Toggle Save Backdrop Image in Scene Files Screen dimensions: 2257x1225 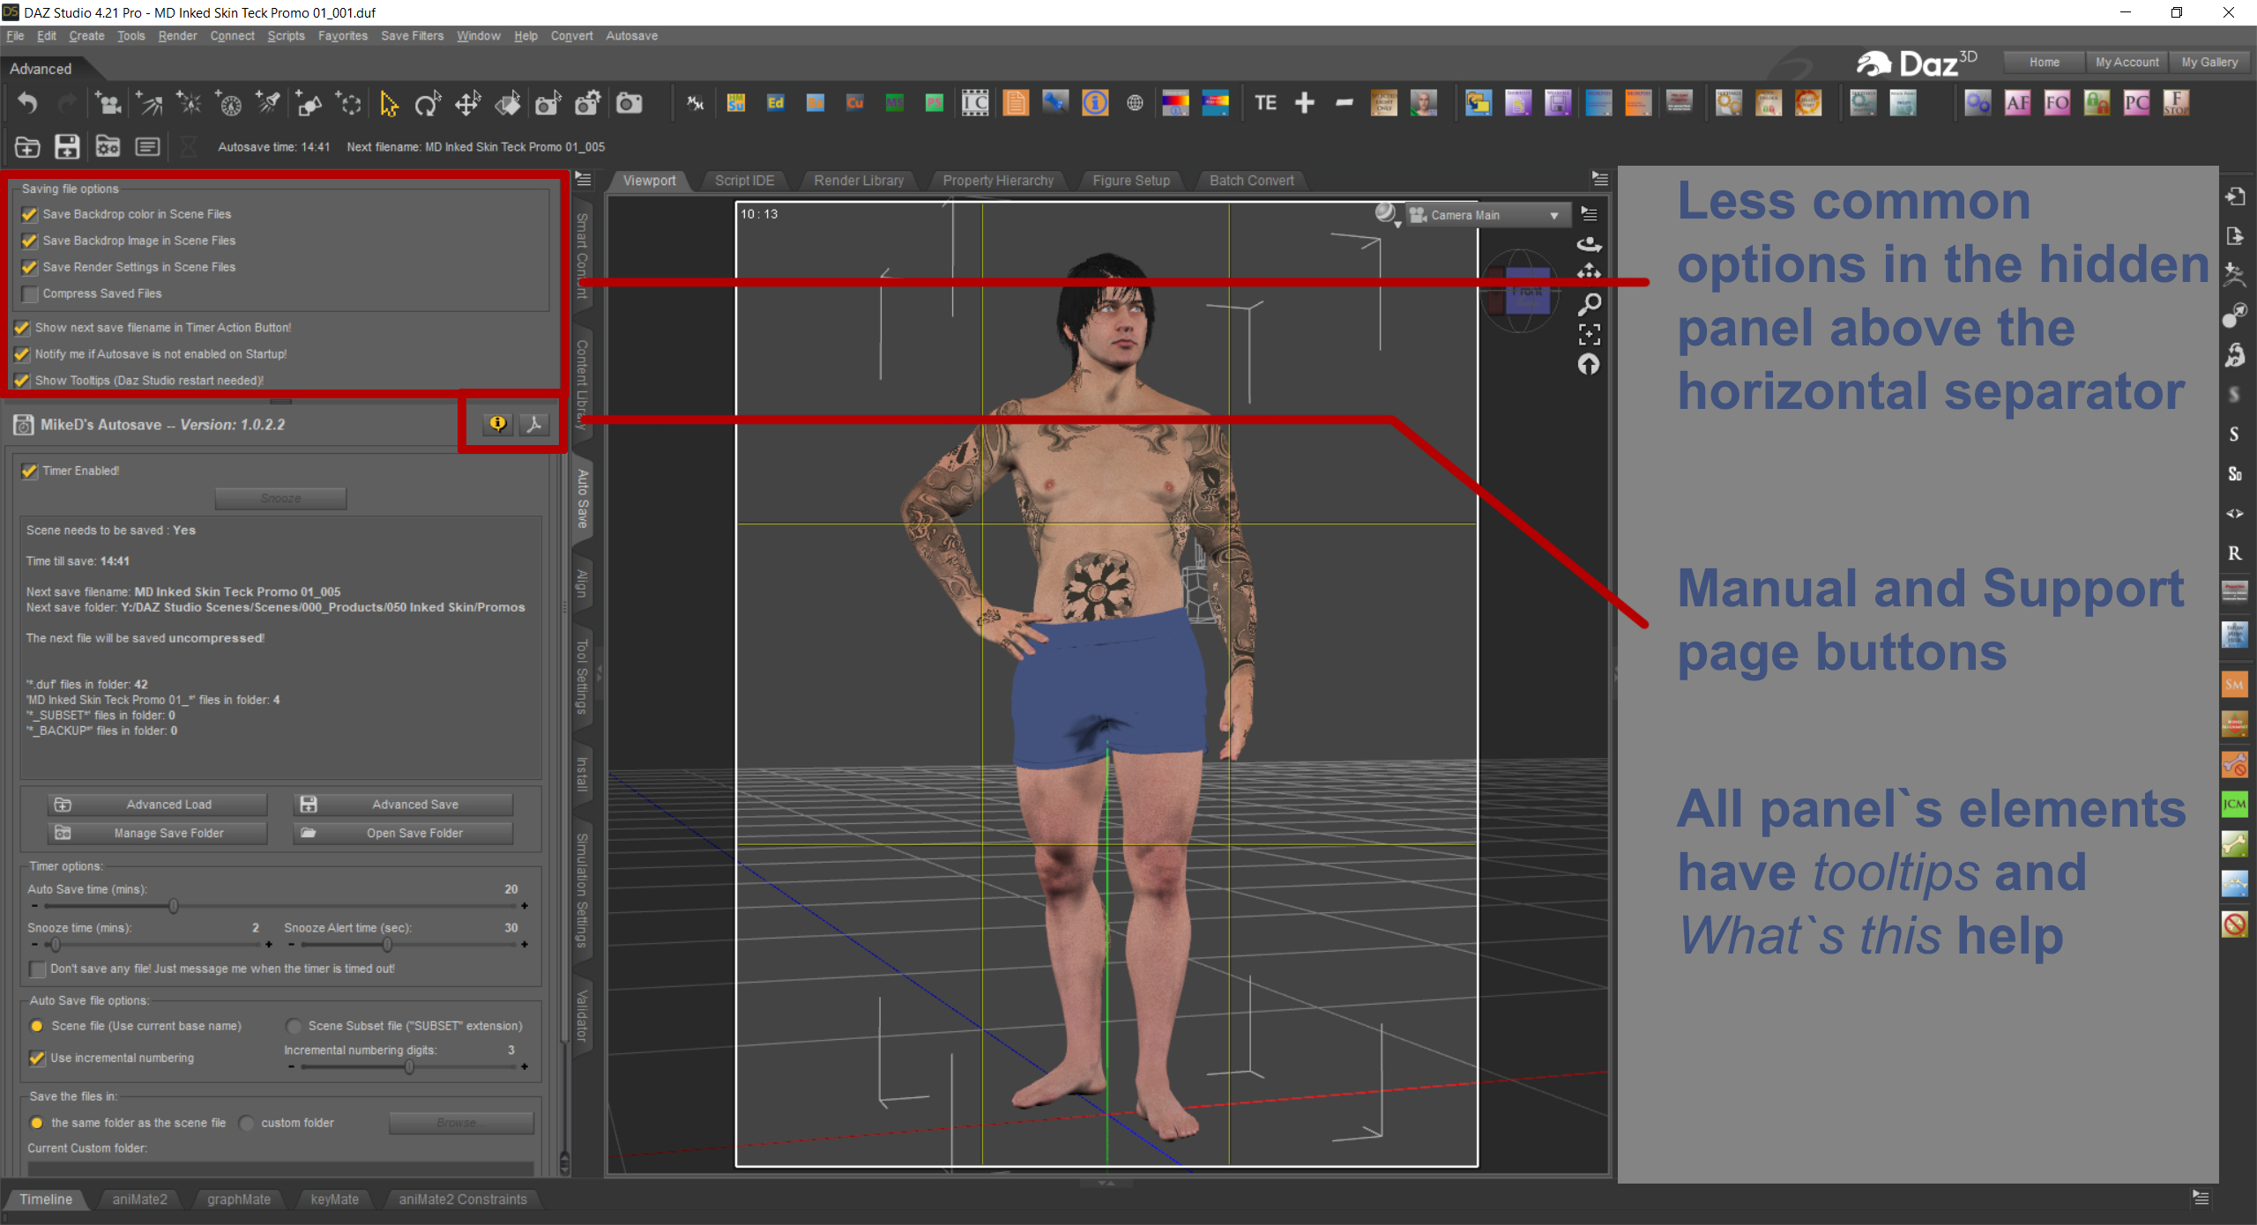30,241
